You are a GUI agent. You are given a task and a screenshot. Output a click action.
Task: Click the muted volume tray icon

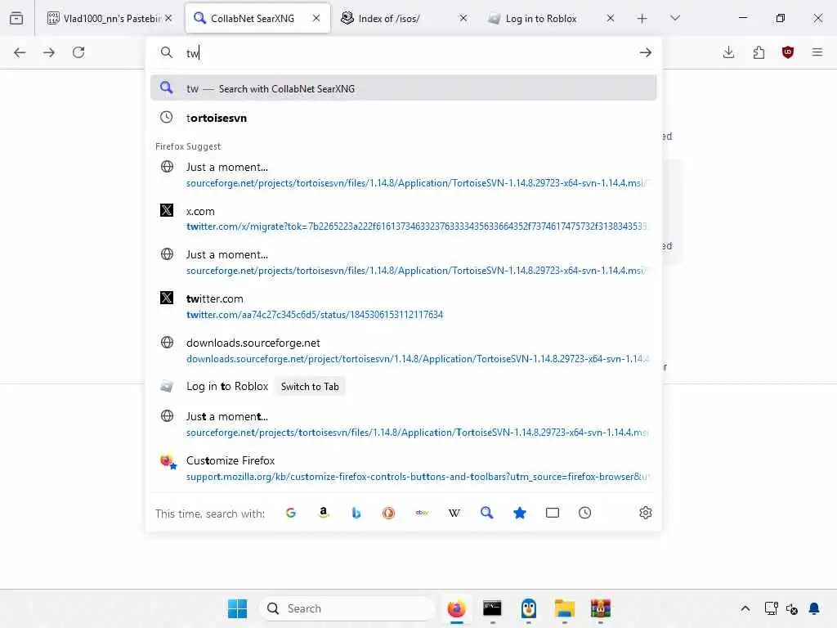(792, 608)
